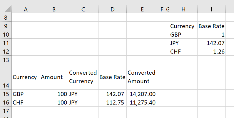Select column D header

(113, 9)
